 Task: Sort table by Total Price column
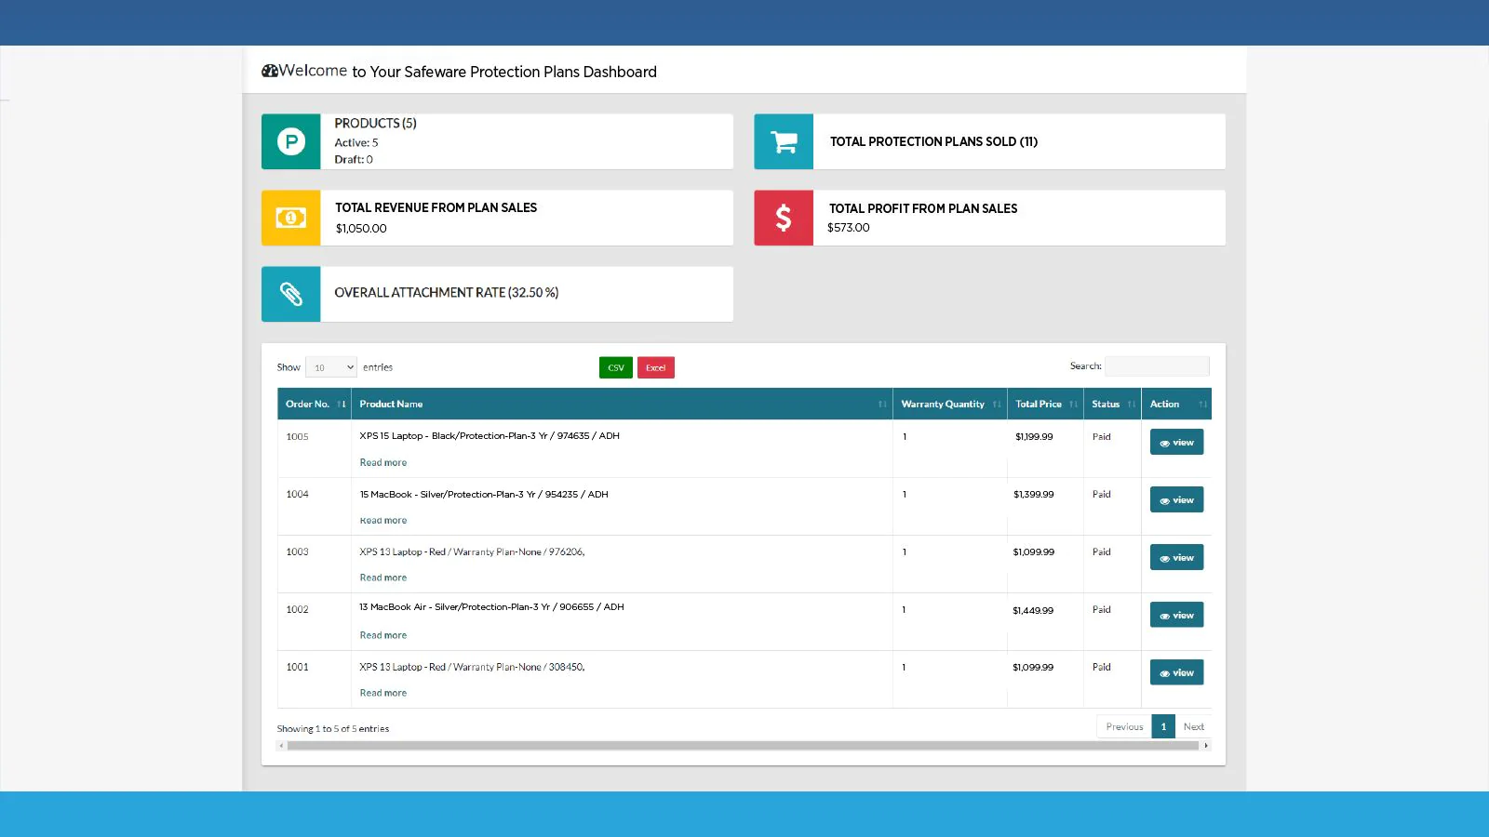[x=1044, y=404]
